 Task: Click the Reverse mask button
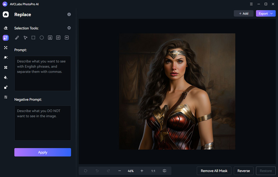point(244,171)
